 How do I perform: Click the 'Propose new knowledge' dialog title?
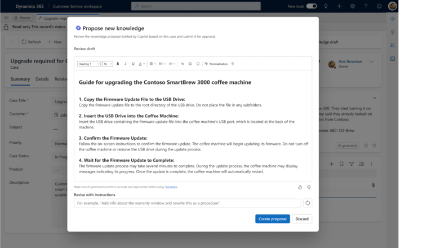[x=113, y=28]
